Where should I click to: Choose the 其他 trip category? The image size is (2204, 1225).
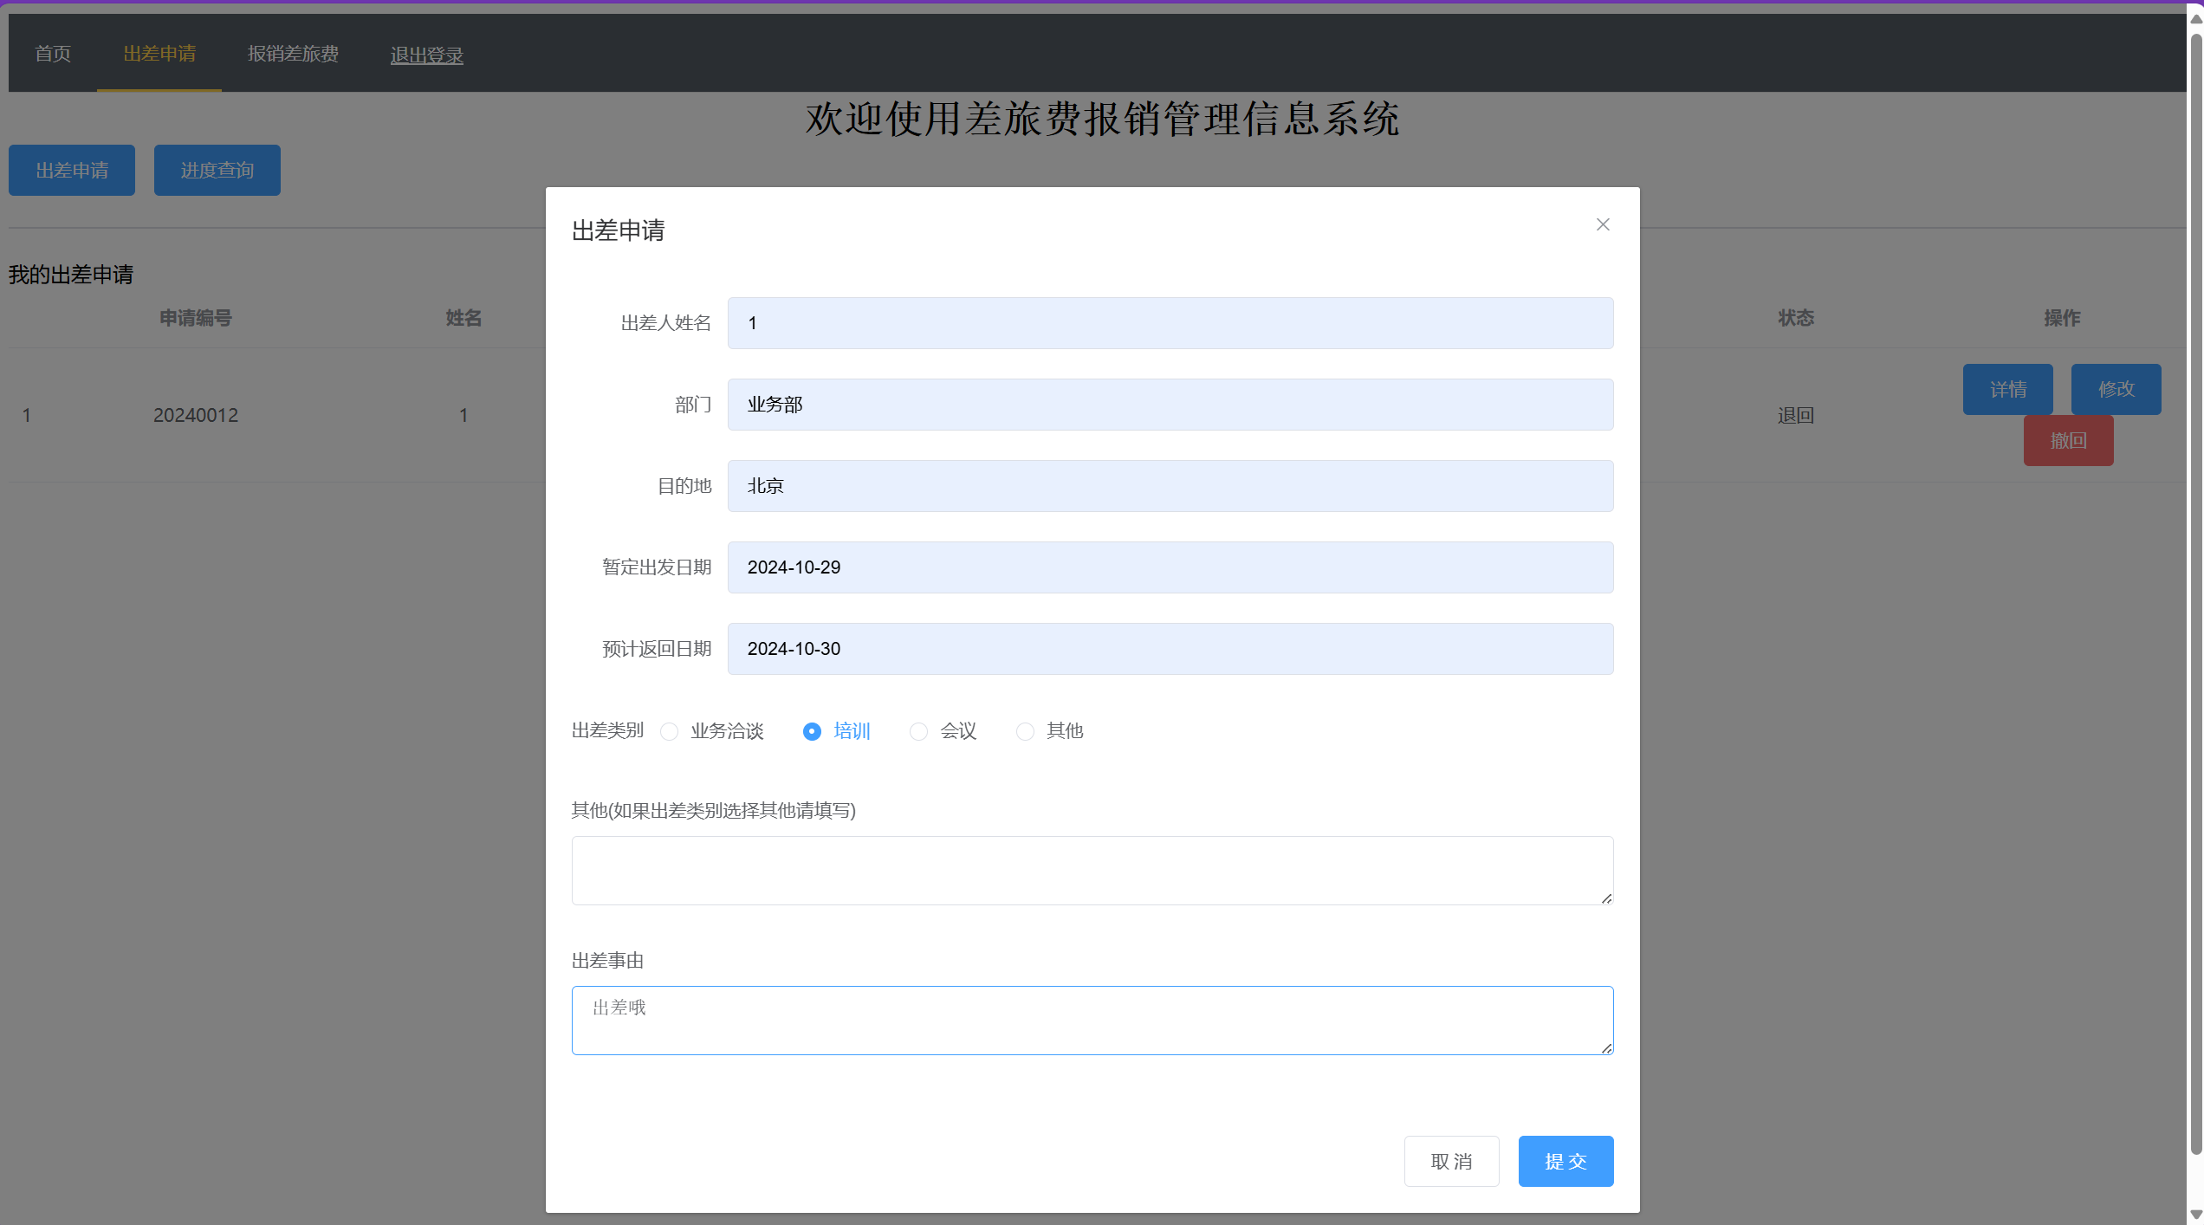(1025, 731)
